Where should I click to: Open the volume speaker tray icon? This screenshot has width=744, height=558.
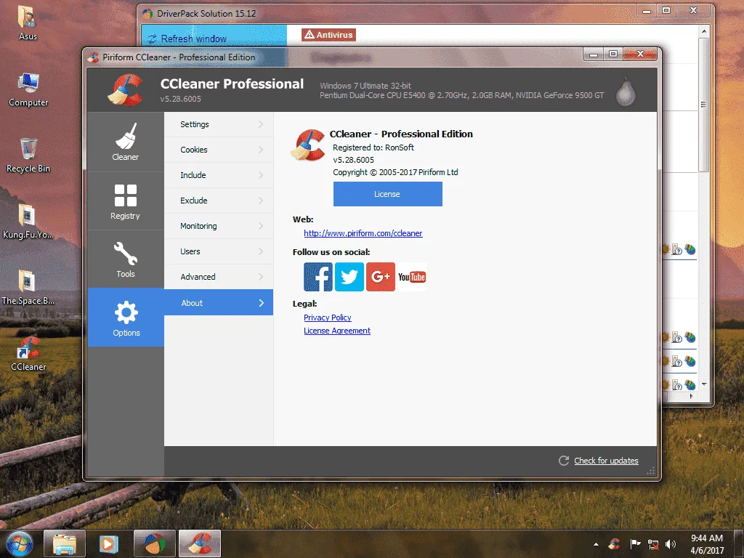point(671,544)
